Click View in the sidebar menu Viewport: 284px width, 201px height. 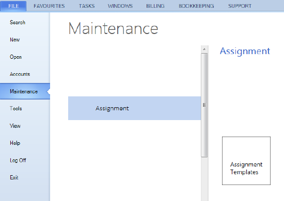(x=15, y=126)
